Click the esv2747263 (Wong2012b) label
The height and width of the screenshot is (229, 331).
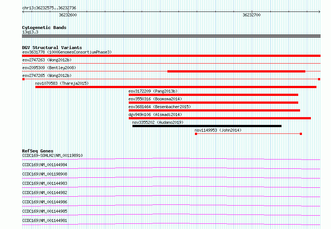click(47, 60)
